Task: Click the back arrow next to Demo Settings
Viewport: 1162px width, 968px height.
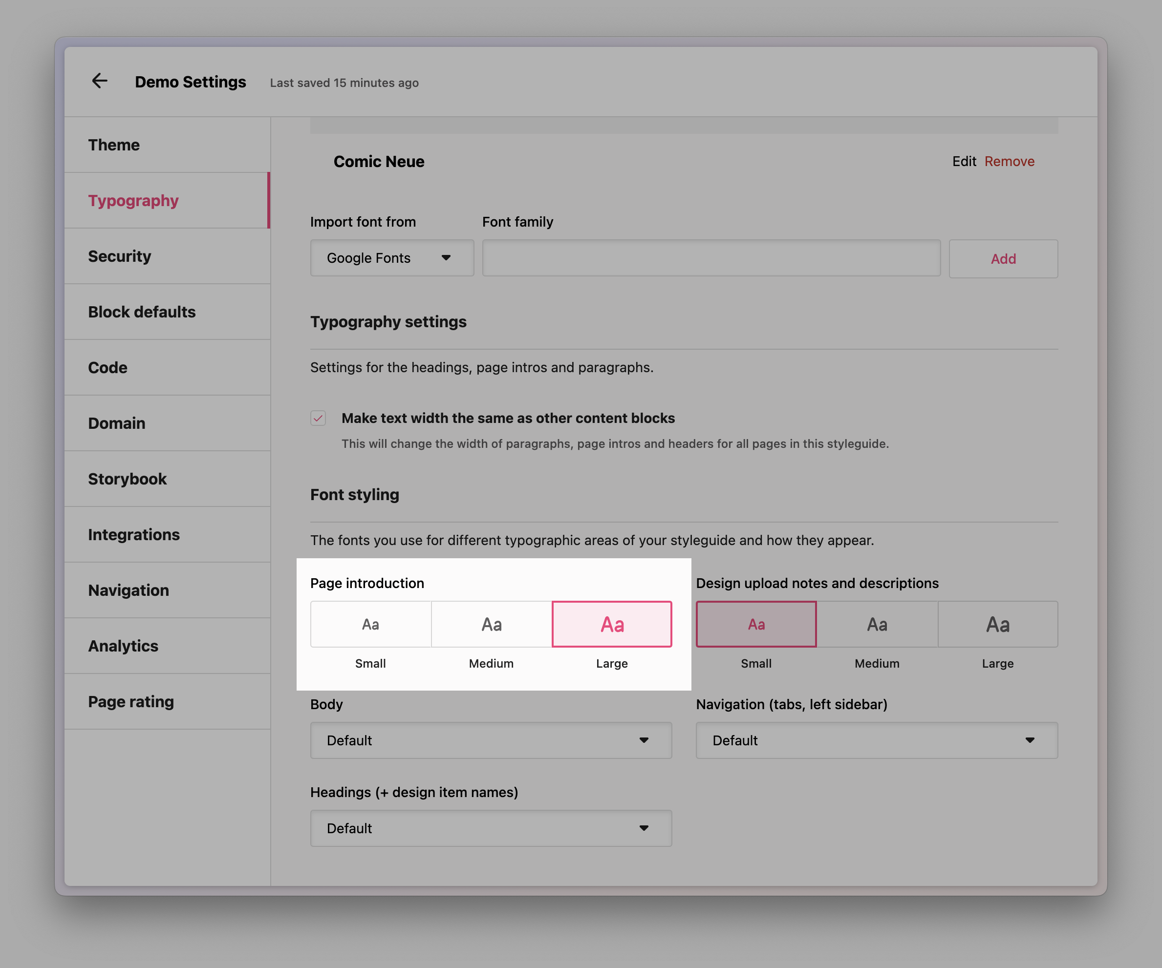Action: pyautogui.click(x=100, y=81)
